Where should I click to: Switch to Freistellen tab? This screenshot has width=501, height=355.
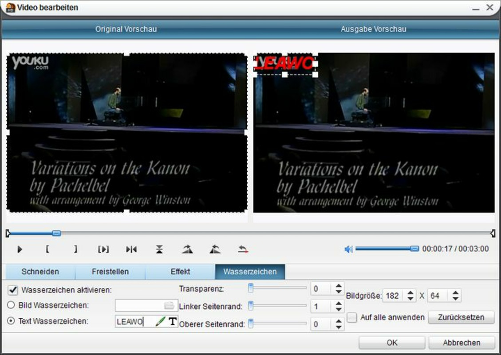coord(110,272)
